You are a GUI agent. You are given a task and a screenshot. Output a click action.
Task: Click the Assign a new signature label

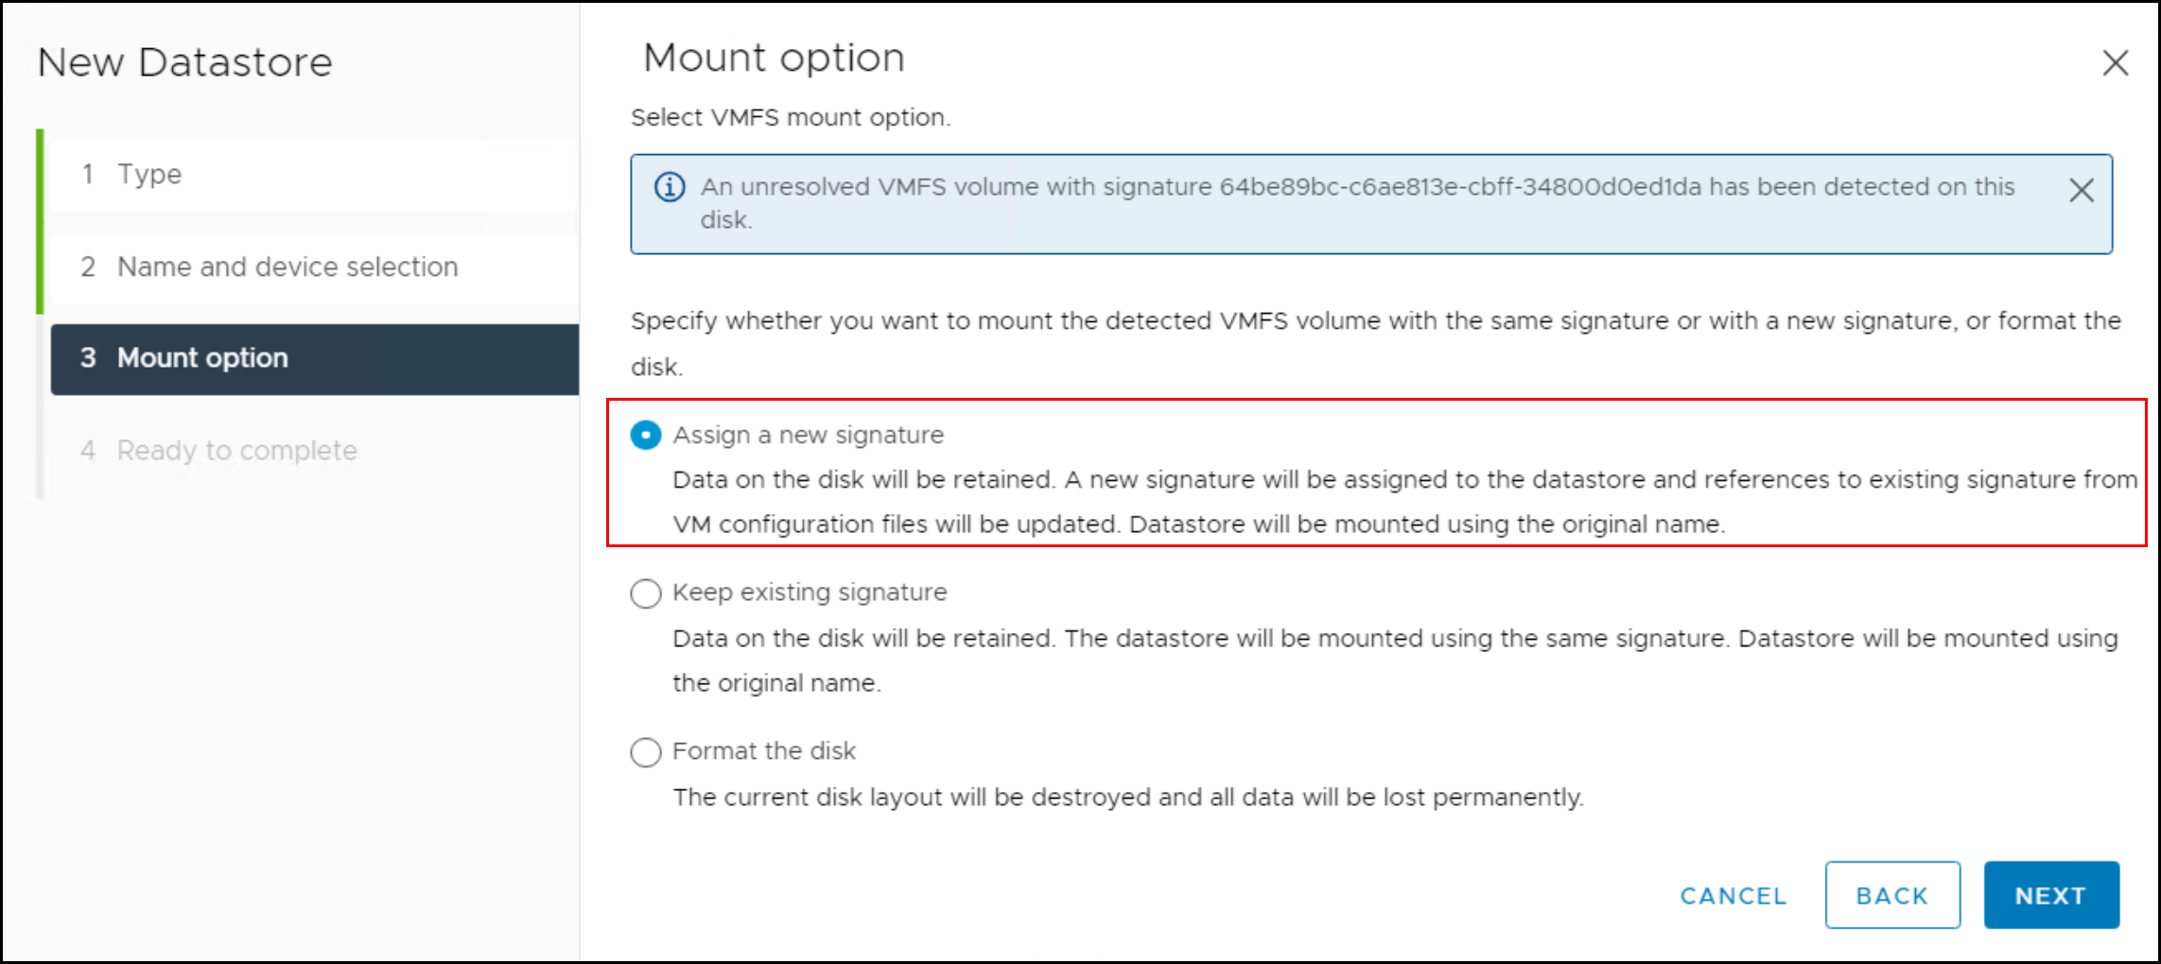[x=808, y=435]
